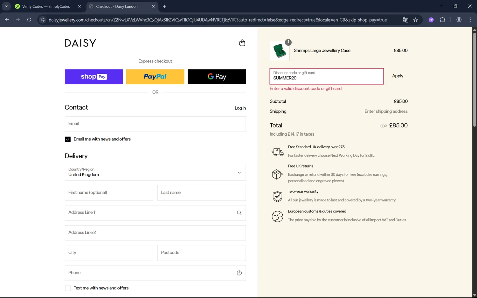Open the browser profile icon
Screen dimensions: 477x298
459,20
